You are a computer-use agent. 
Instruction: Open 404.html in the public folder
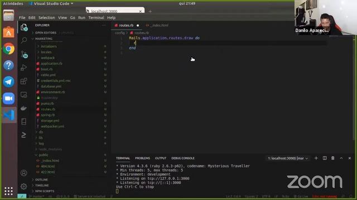click(x=48, y=166)
